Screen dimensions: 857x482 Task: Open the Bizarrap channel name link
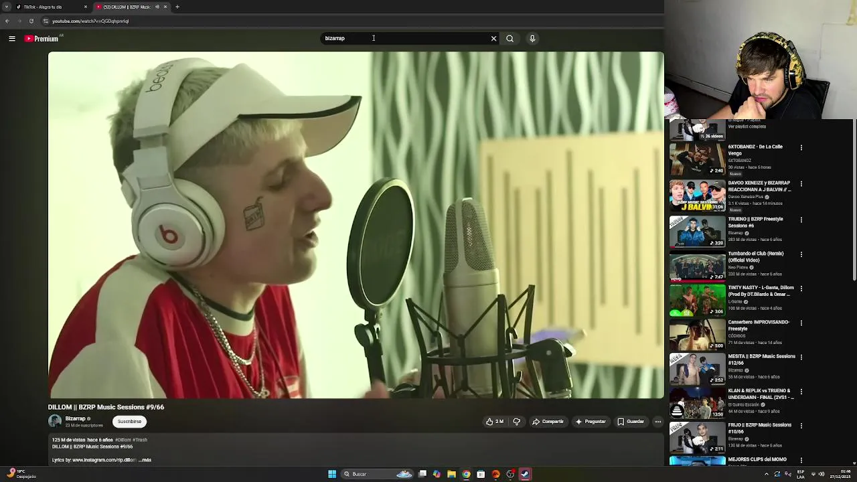tap(75, 418)
